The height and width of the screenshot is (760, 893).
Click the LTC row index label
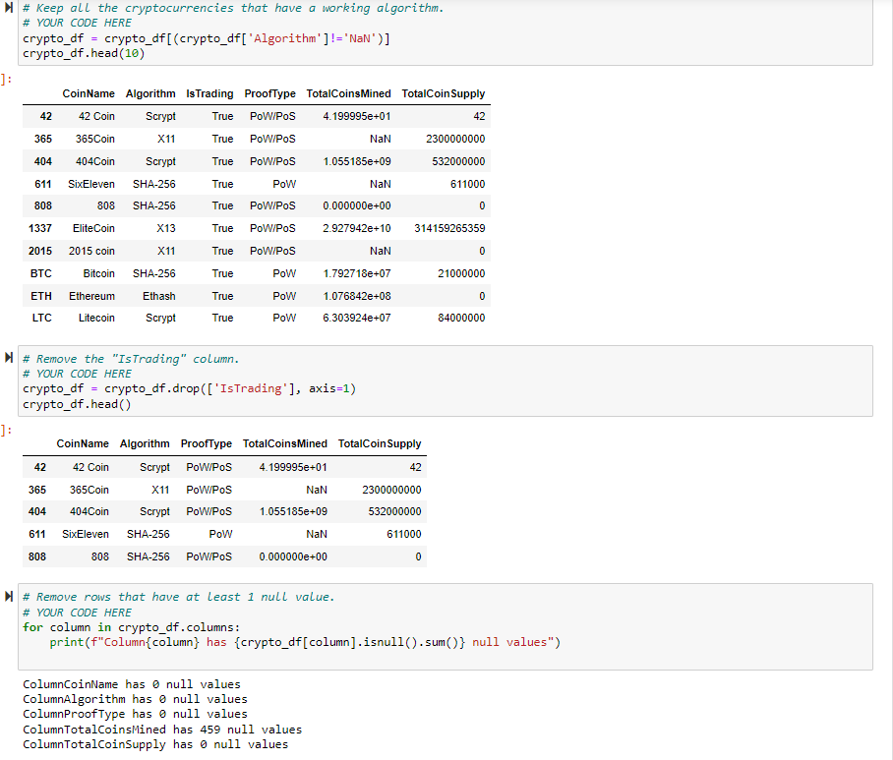[41, 318]
